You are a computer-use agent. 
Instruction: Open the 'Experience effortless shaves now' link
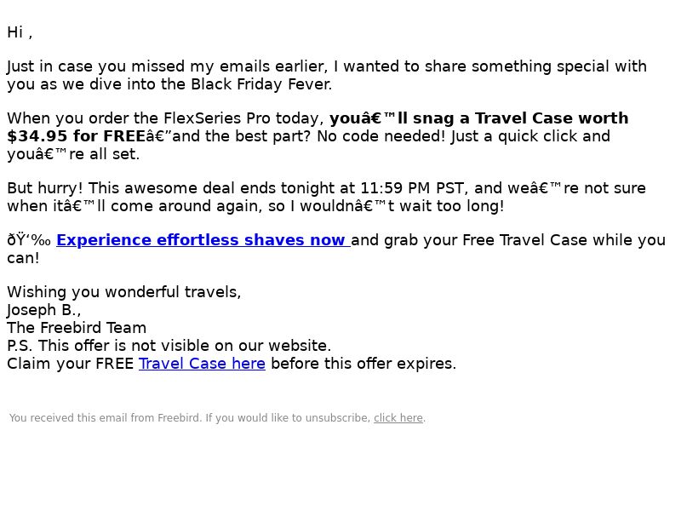[203, 240]
